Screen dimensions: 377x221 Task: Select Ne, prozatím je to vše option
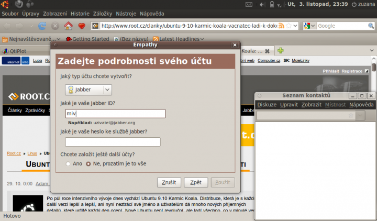click(x=88, y=164)
